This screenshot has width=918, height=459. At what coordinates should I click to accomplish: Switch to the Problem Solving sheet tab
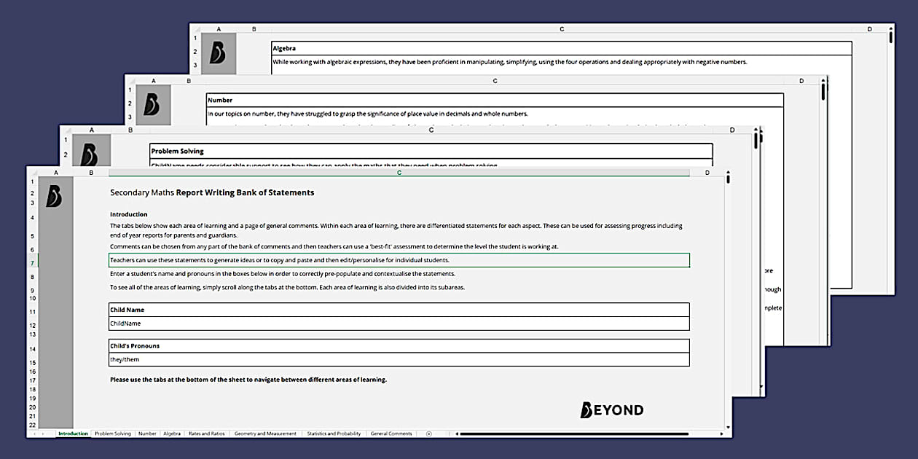(111, 433)
